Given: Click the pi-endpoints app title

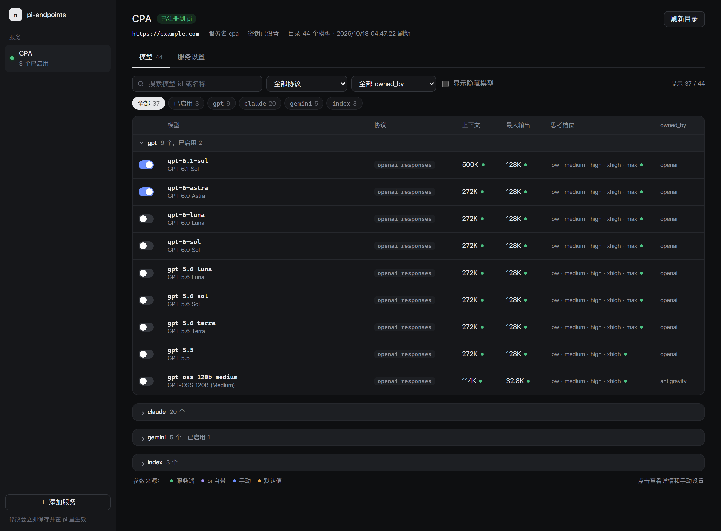Looking at the screenshot, I should point(46,15).
